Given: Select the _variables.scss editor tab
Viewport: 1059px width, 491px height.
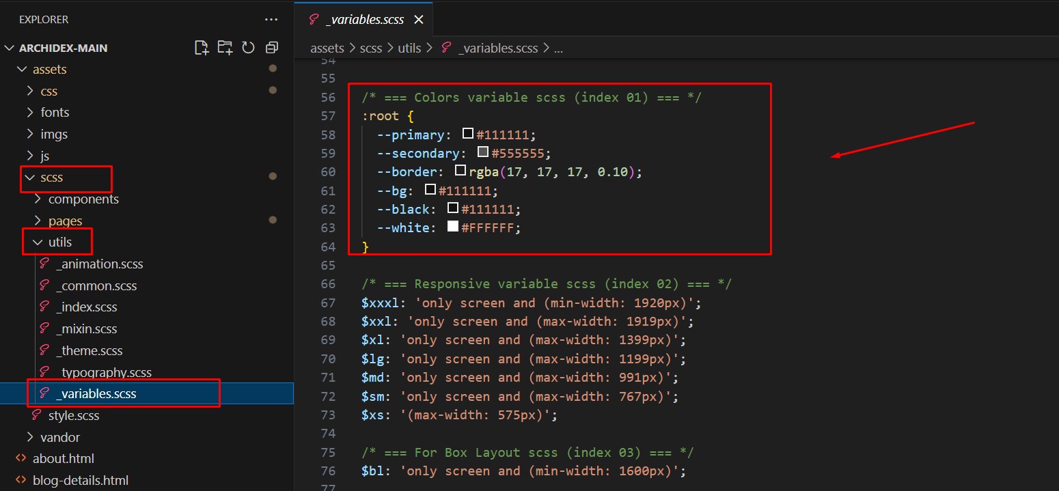Looking at the screenshot, I should click(x=364, y=20).
